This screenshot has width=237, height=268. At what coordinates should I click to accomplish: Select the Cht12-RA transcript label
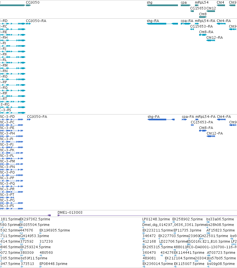[215, 37]
